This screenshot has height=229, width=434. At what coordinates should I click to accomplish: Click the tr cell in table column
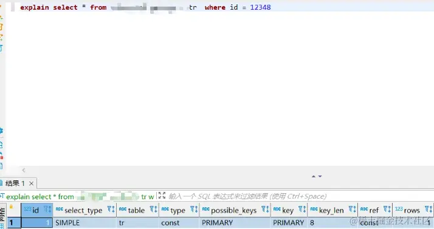pos(137,223)
